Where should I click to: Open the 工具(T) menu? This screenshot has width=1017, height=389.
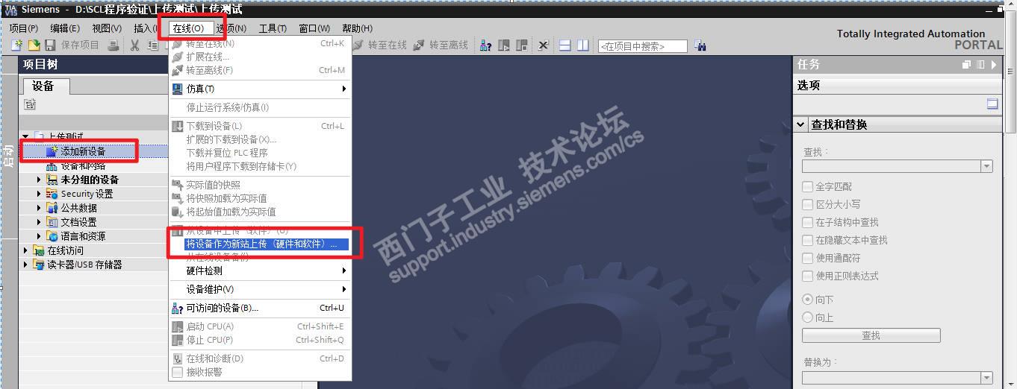click(x=273, y=28)
